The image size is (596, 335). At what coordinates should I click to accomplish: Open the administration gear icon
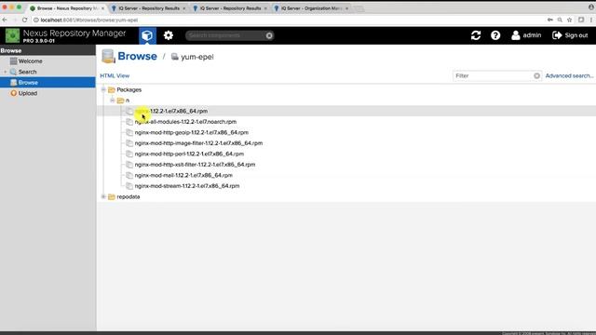[x=169, y=35]
